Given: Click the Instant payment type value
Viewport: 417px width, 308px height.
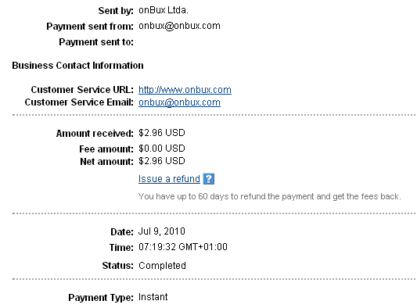Looking at the screenshot, I should coord(153,297).
